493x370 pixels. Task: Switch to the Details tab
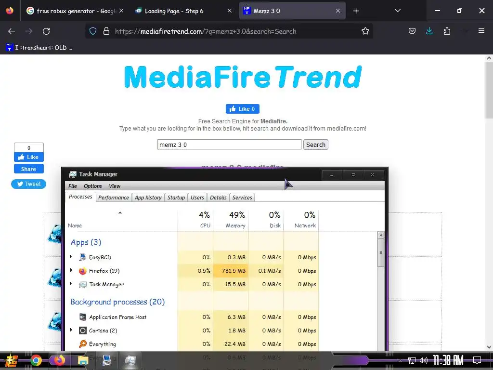click(218, 198)
